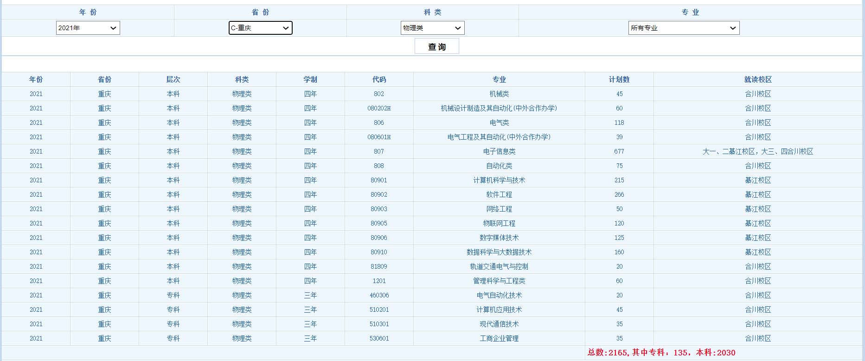865x361 pixels.
Task: Select the major cell 现代通信技术
Action: tap(500, 324)
